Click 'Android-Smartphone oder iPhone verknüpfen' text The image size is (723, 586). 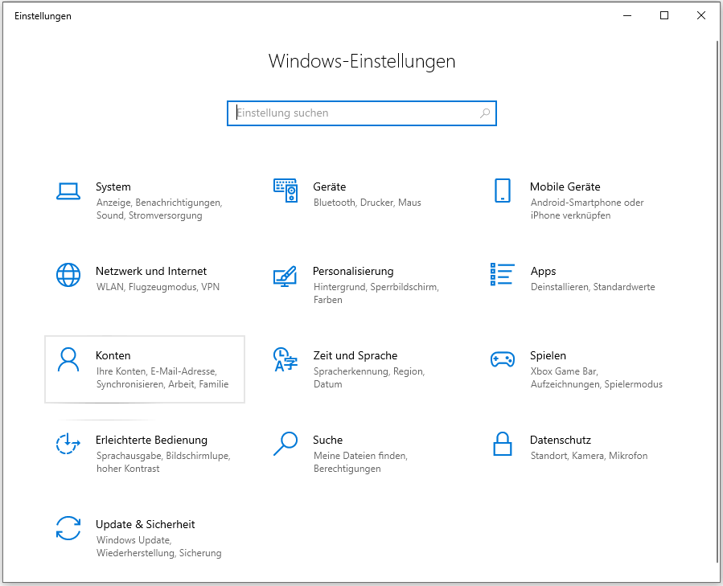pyautogui.click(x=587, y=209)
